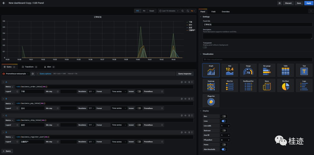Hide query D with the eye icon
The height and width of the screenshot is (155, 314).
185,132
